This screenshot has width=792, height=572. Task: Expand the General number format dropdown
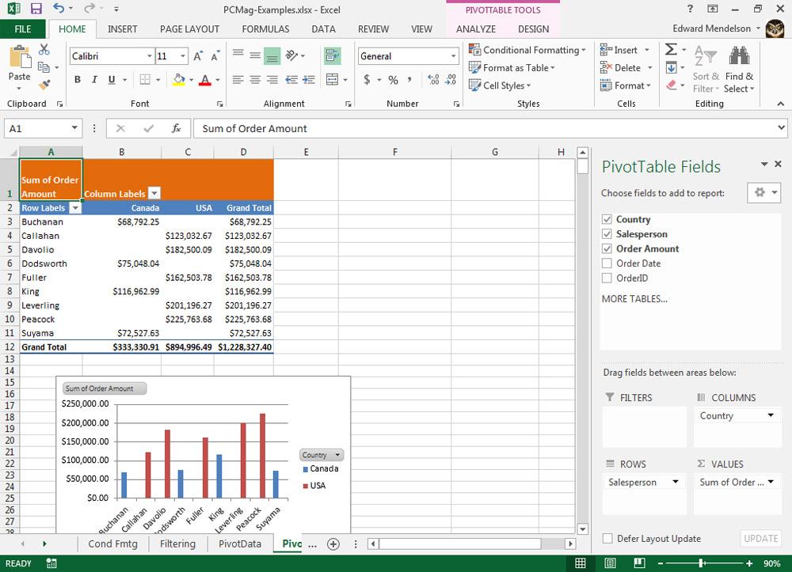(454, 56)
